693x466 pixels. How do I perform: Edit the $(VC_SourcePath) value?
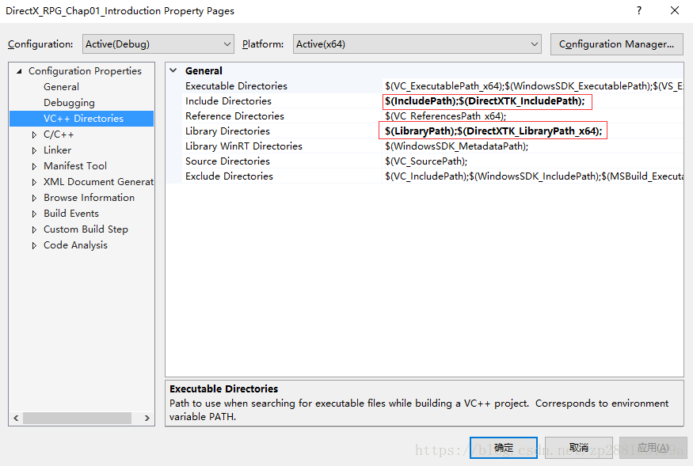click(x=426, y=161)
